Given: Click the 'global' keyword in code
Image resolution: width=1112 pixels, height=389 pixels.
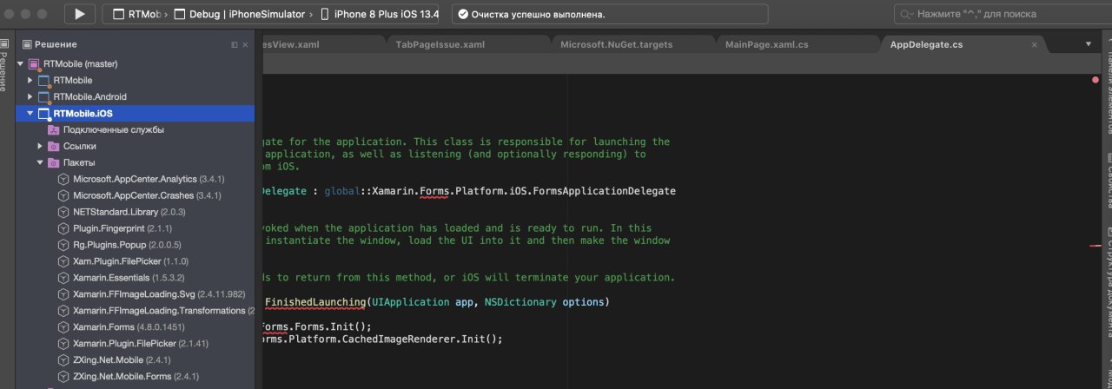Looking at the screenshot, I should (x=342, y=191).
